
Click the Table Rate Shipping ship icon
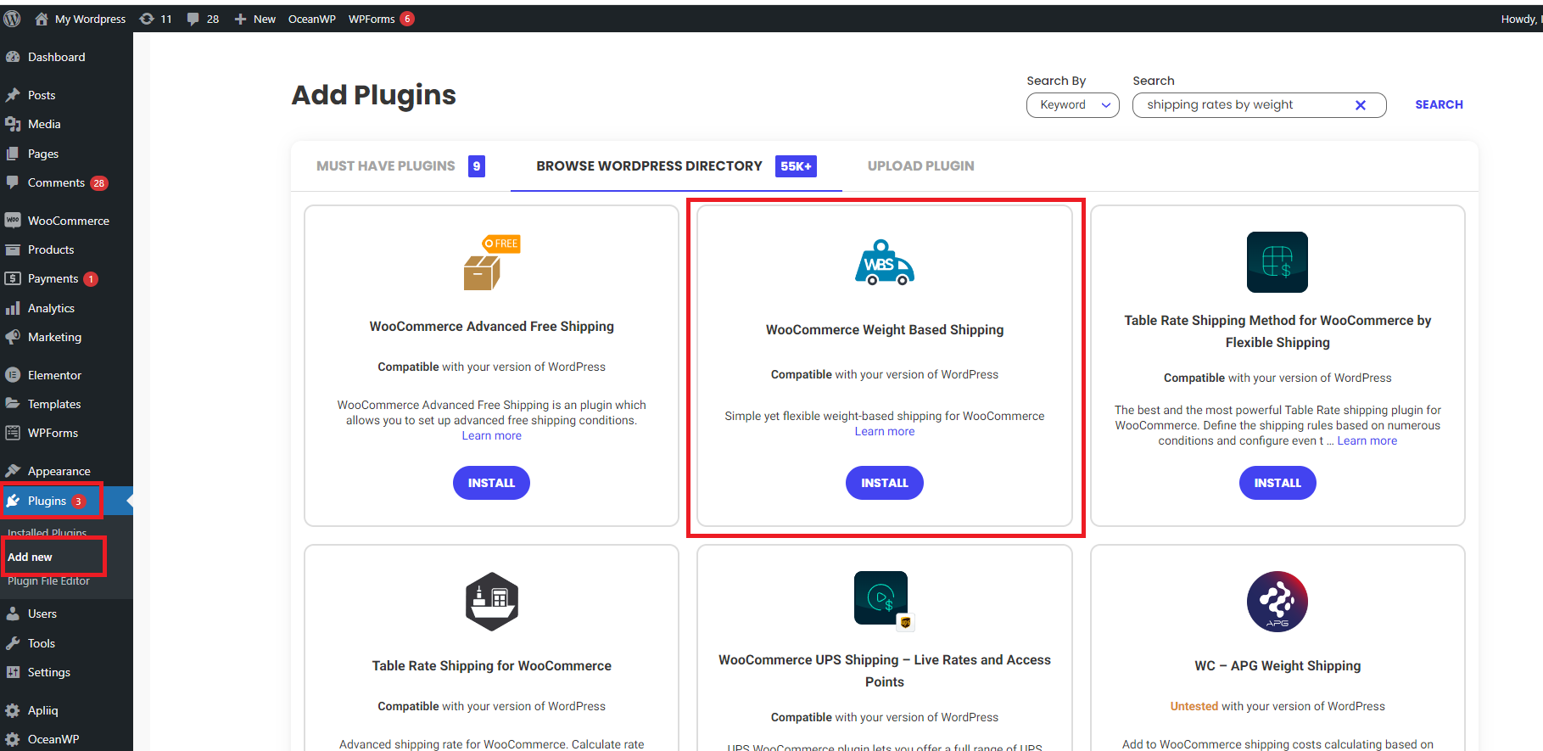point(492,602)
